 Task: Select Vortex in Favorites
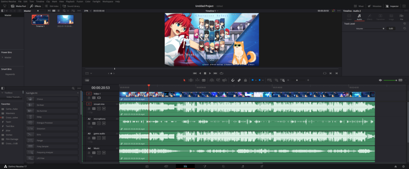pyautogui.click(x=9, y=135)
